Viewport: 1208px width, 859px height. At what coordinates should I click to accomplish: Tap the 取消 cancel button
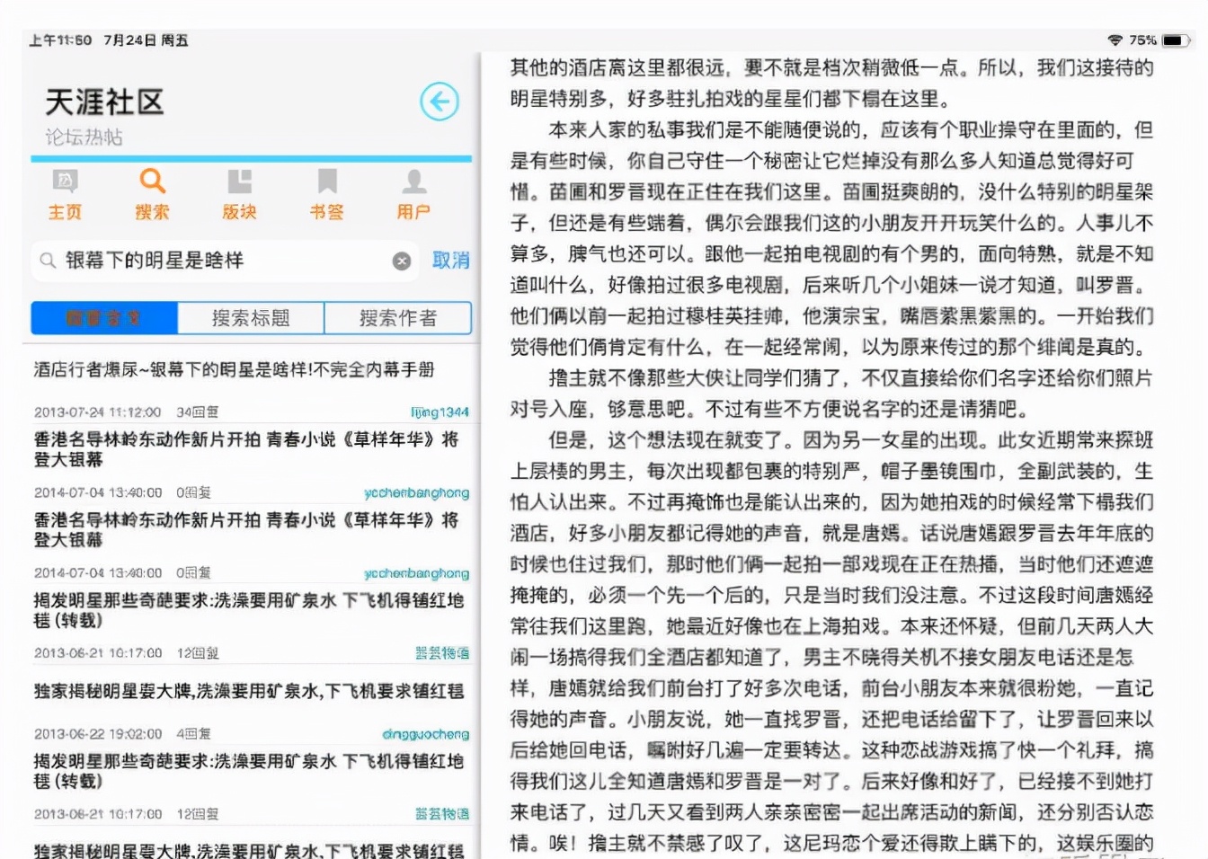449,261
